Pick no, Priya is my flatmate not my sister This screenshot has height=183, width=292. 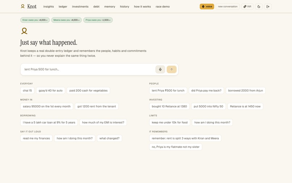(176, 147)
